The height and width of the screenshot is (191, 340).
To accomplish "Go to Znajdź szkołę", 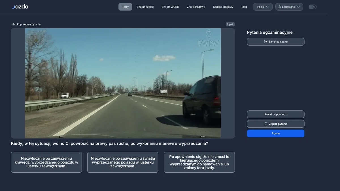I will [145, 7].
